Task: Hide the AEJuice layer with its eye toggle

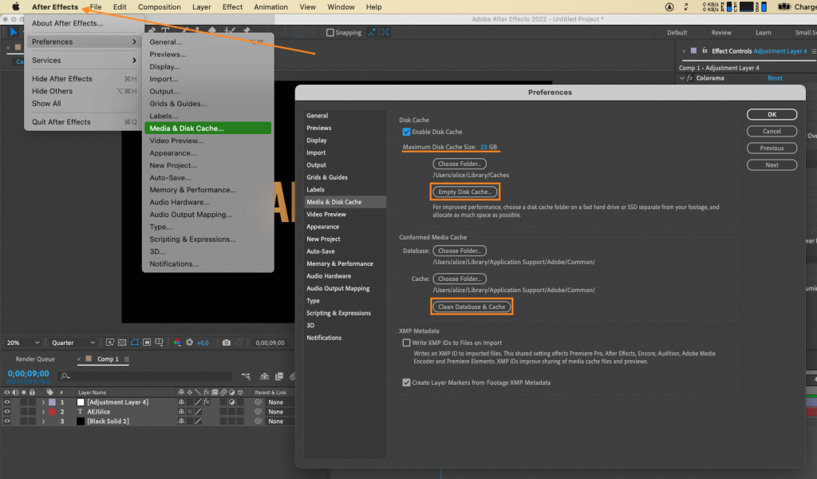Action: click(x=6, y=411)
